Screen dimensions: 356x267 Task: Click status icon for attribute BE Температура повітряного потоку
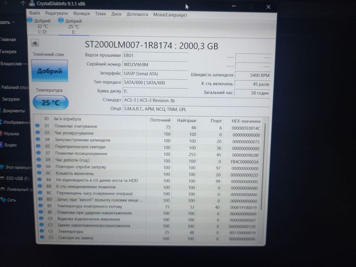(x=41, y=205)
